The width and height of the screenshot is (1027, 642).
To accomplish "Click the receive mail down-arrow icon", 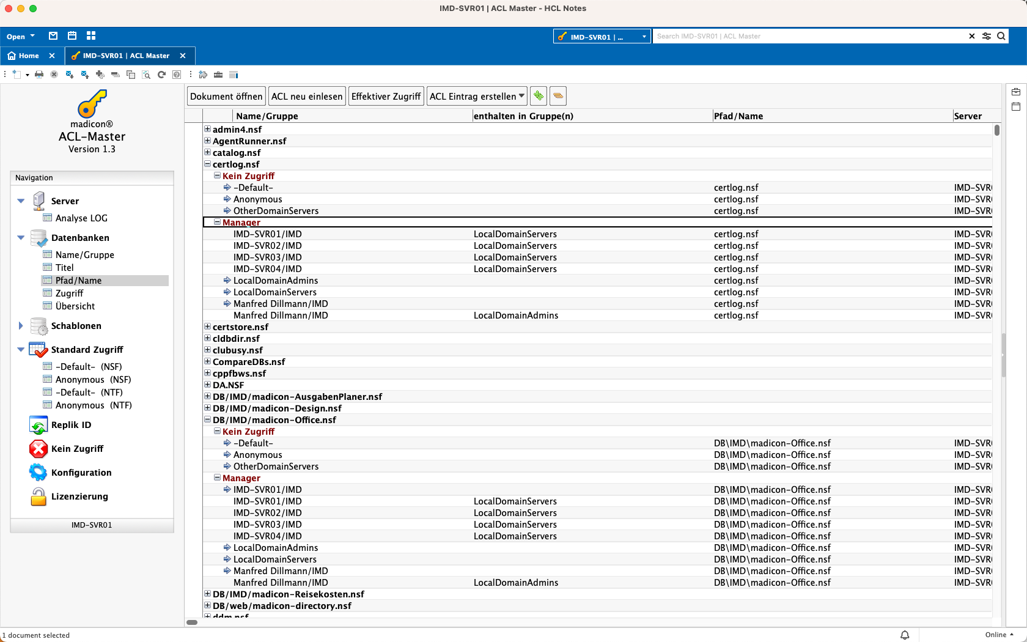I will tap(70, 75).
